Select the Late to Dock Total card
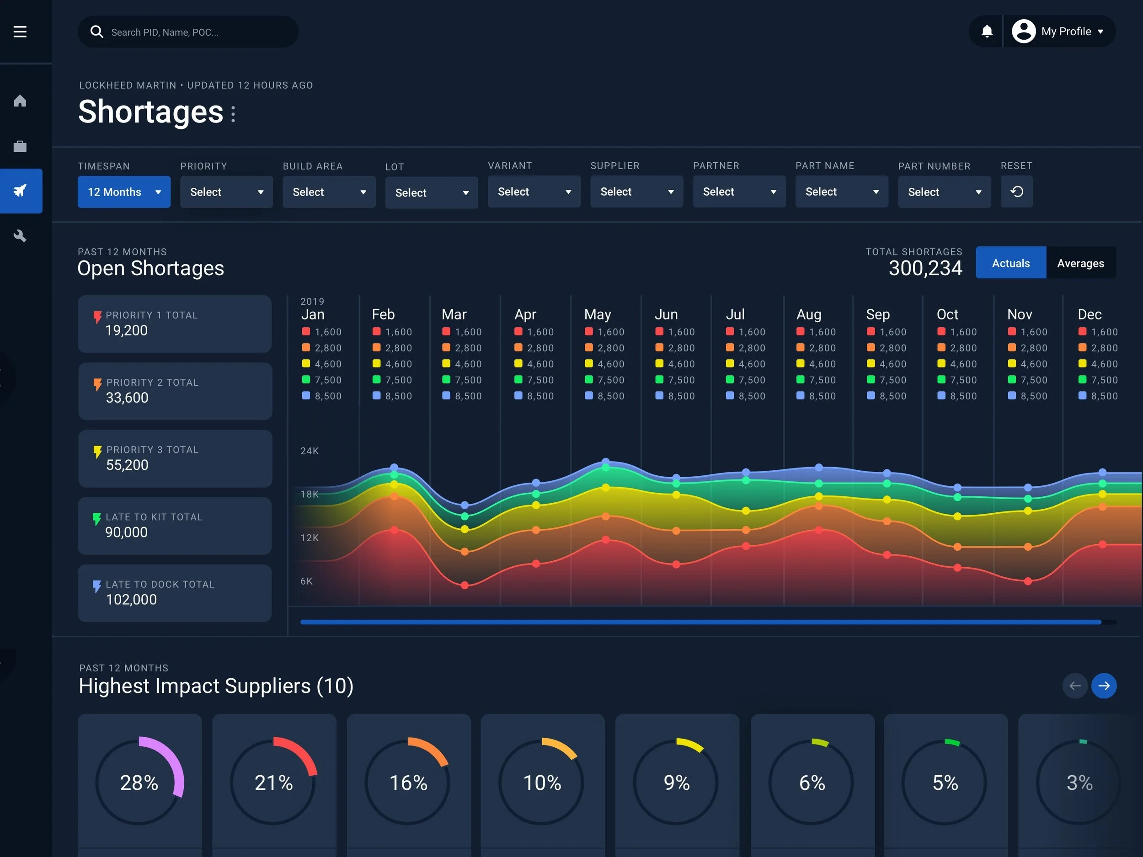Image resolution: width=1143 pixels, height=857 pixels. coord(175,593)
